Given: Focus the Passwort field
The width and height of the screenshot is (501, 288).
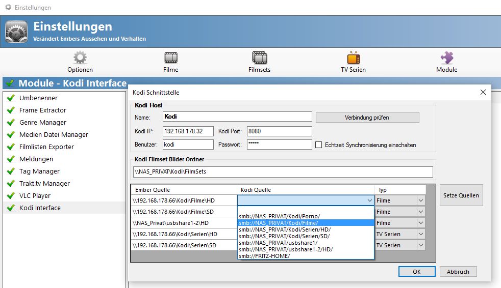Looking at the screenshot, I should tap(279, 145).
